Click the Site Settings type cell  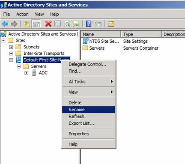pos(135,41)
